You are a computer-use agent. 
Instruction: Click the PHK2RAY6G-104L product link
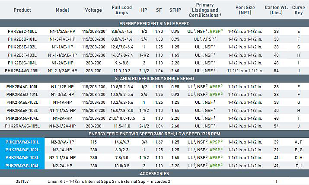click(x=23, y=166)
